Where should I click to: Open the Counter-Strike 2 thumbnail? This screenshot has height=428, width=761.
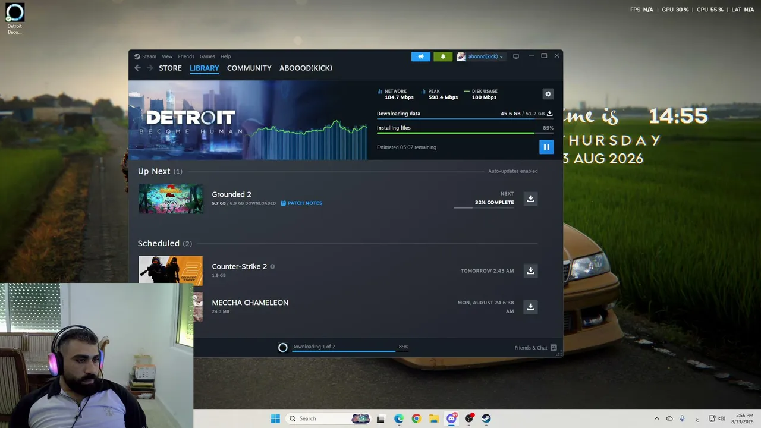click(x=171, y=270)
